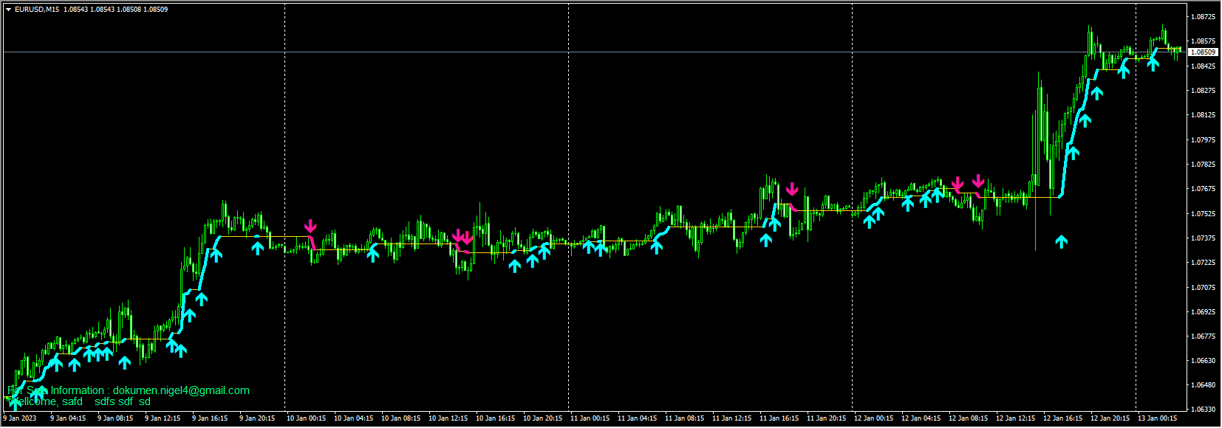Select the current price tag 1.08509
This screenshot has width=1222, height=428.
coord(1203,52)
